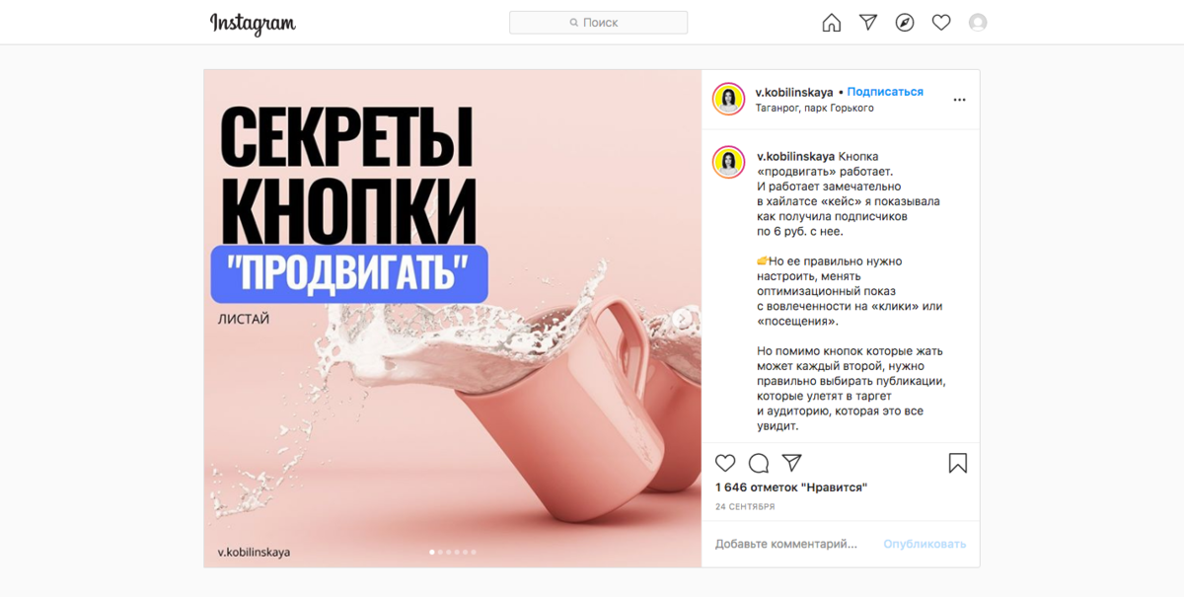Click the Instagram logo
Viewport: 1184px width, 597px height.
pos(253,23)
